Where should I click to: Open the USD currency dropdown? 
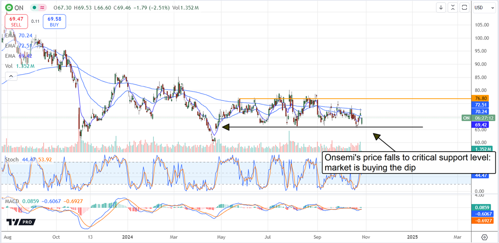click(484, 7)
